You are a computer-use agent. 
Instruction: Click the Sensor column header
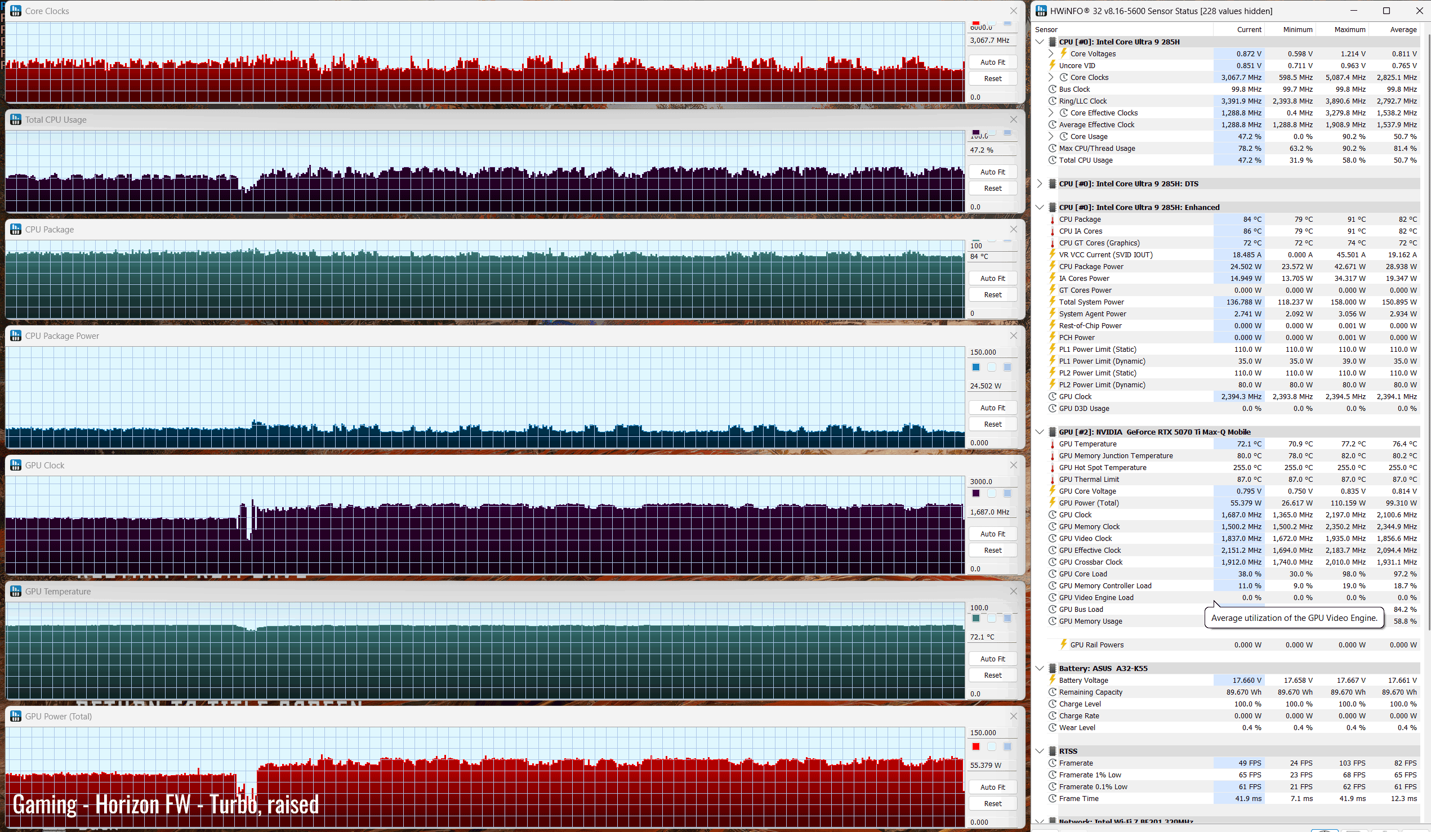(x=1122, y=29)
